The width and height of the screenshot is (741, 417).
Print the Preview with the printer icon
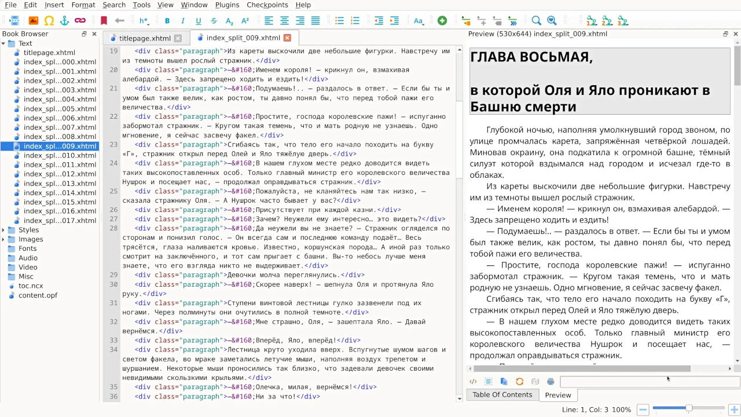[x=551, y=382]
